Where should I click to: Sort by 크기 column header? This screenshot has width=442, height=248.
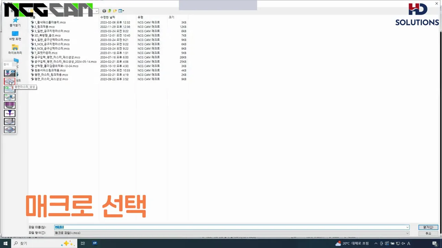click(171, 17)
